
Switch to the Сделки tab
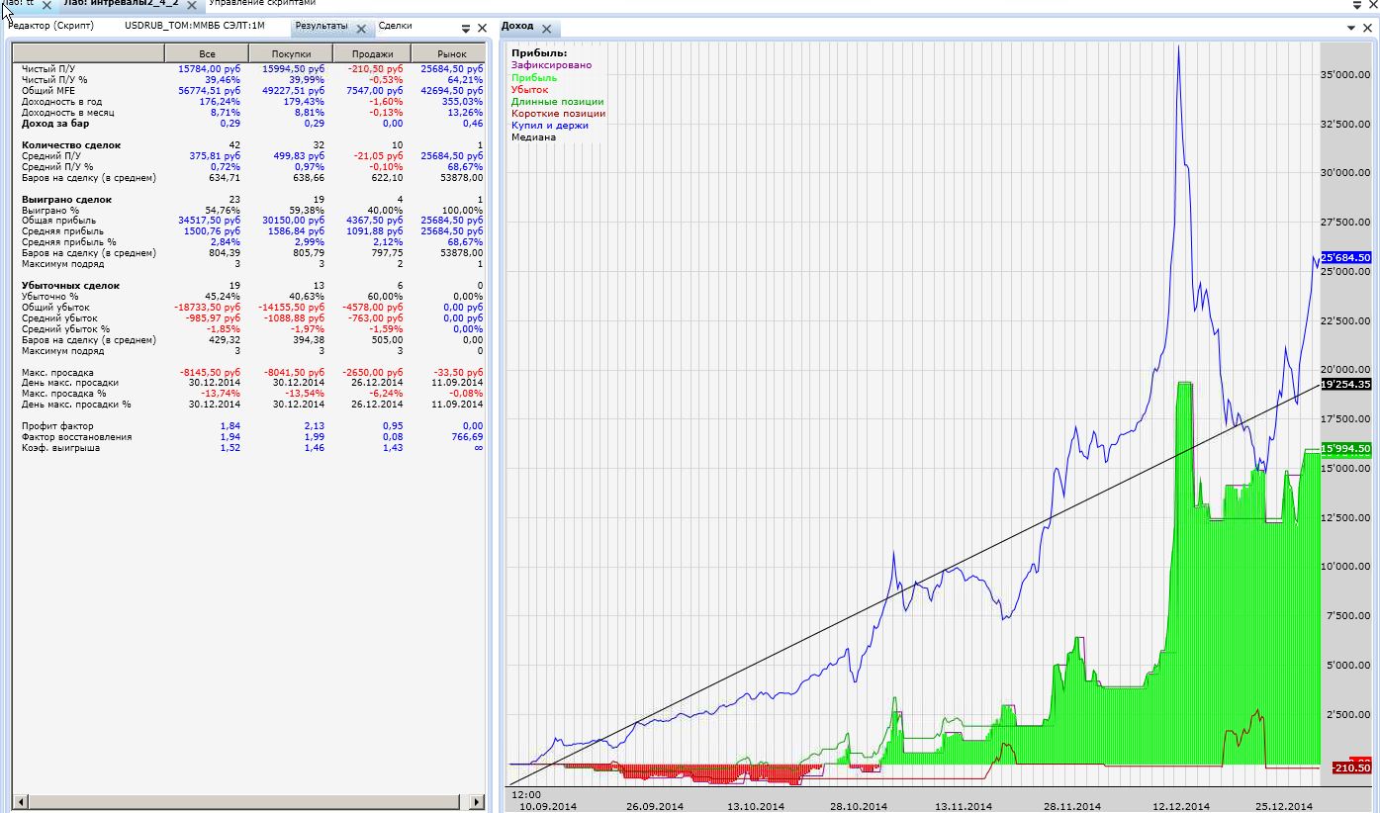(x=395, y=26)
